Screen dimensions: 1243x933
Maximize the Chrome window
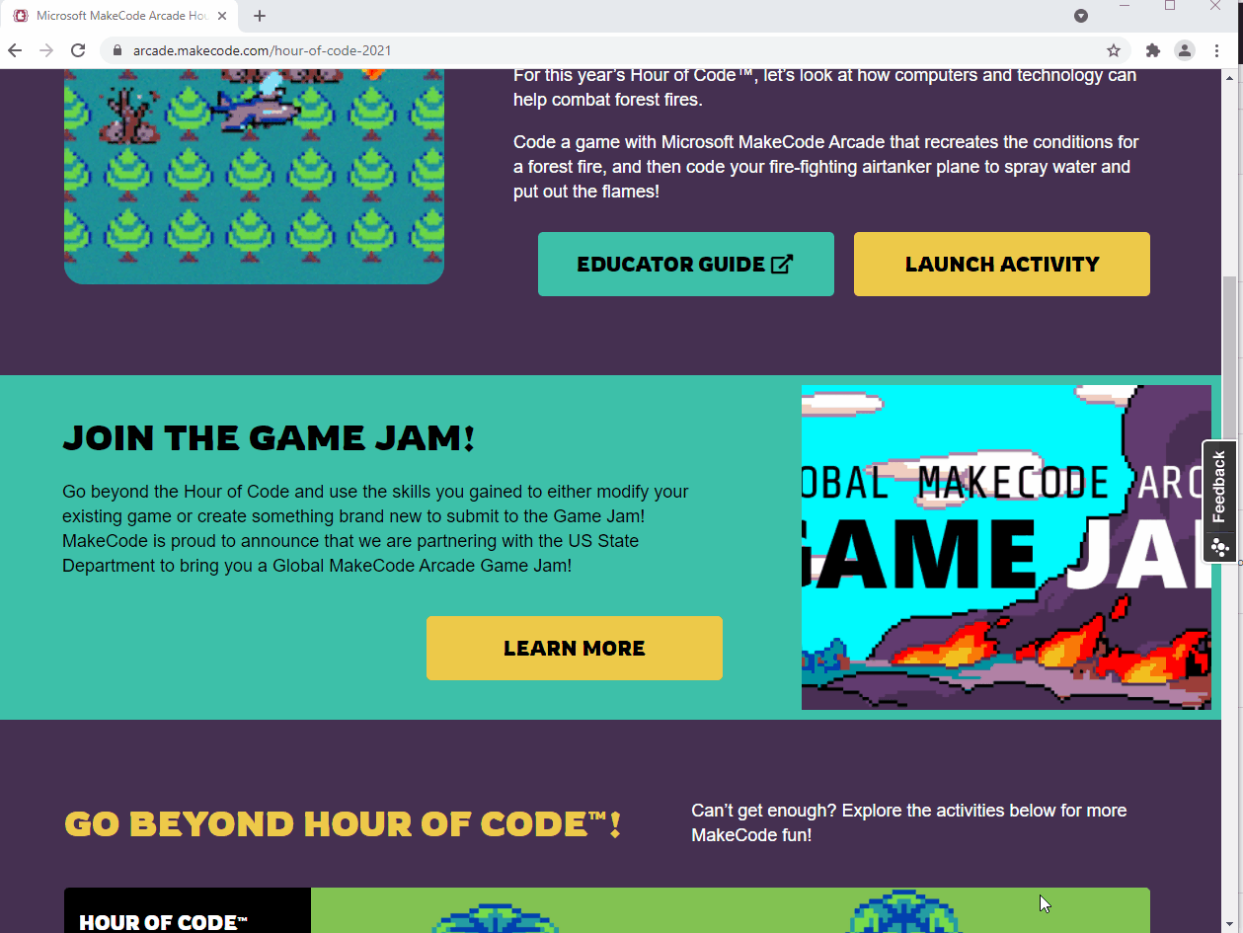click(1170, 7)
